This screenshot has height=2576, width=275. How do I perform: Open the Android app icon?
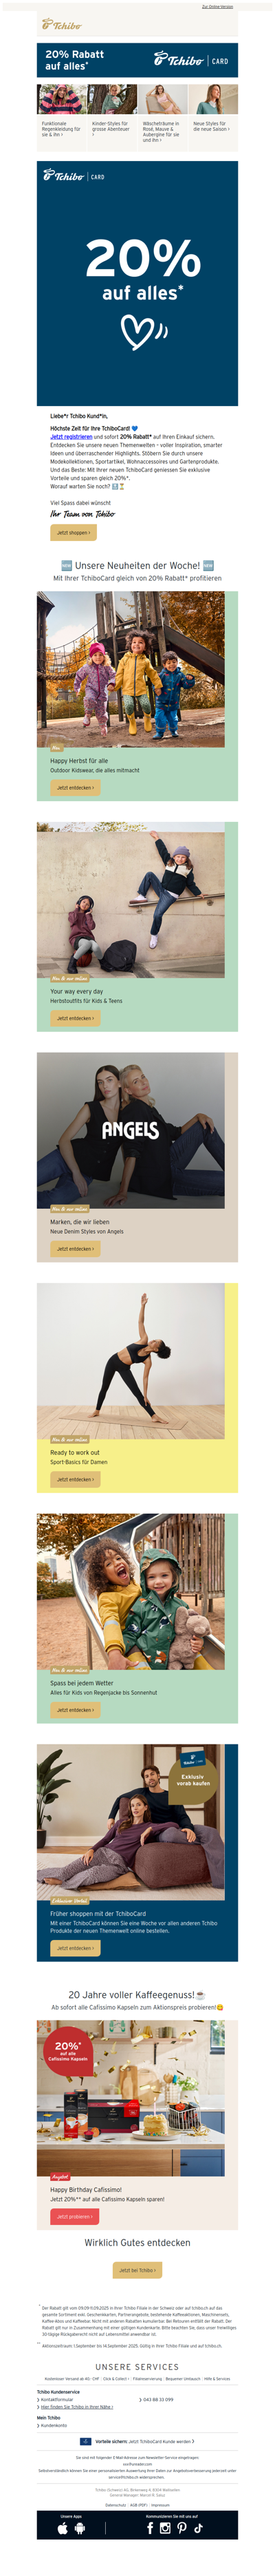(80, 2528)
